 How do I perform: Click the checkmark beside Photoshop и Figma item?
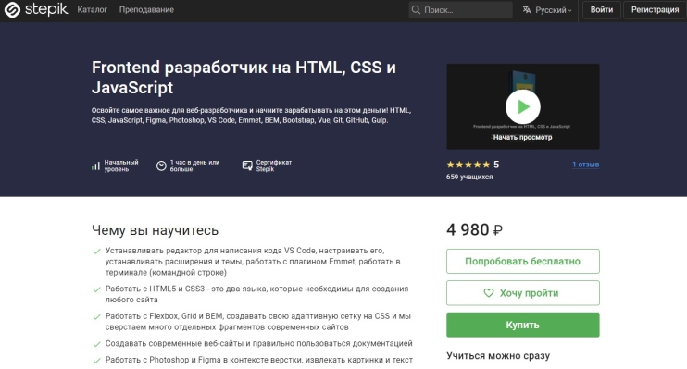(x=97, y=361)
